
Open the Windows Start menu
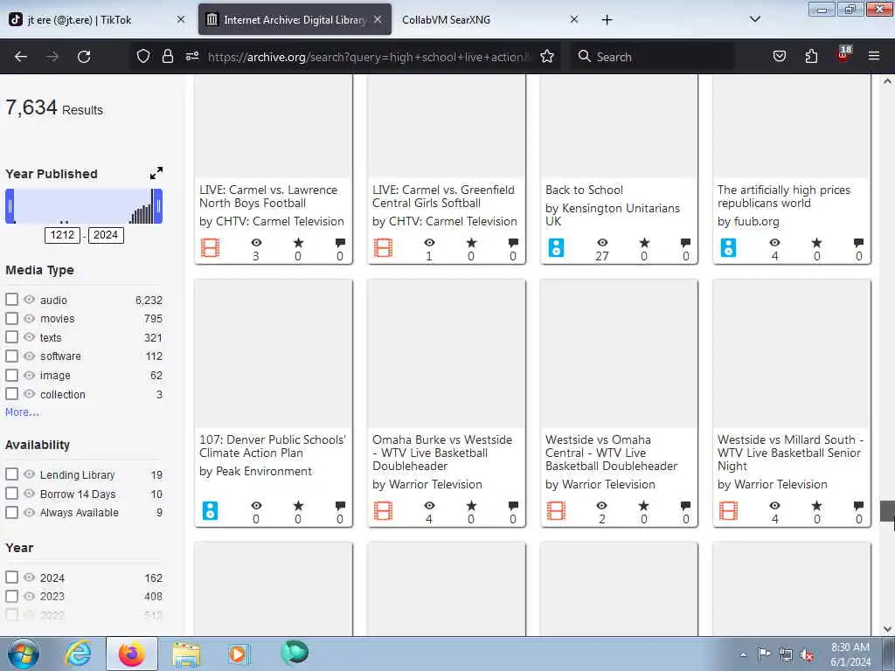tap(24, 654)
